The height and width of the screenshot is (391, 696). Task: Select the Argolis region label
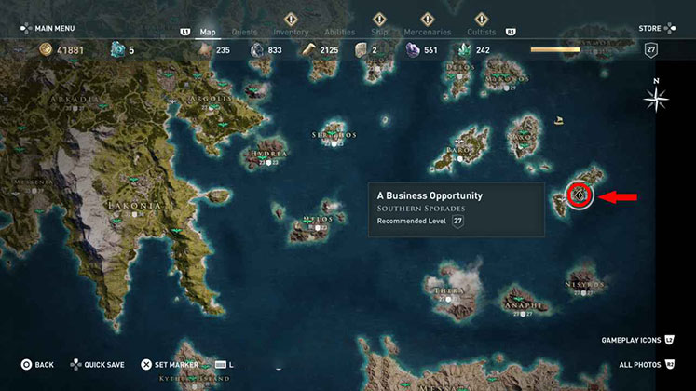[210, 99]
